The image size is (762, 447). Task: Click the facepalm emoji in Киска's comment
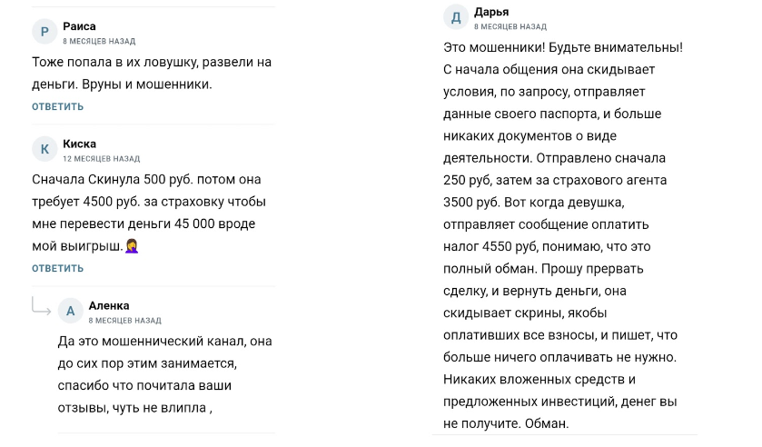[132, 245]
